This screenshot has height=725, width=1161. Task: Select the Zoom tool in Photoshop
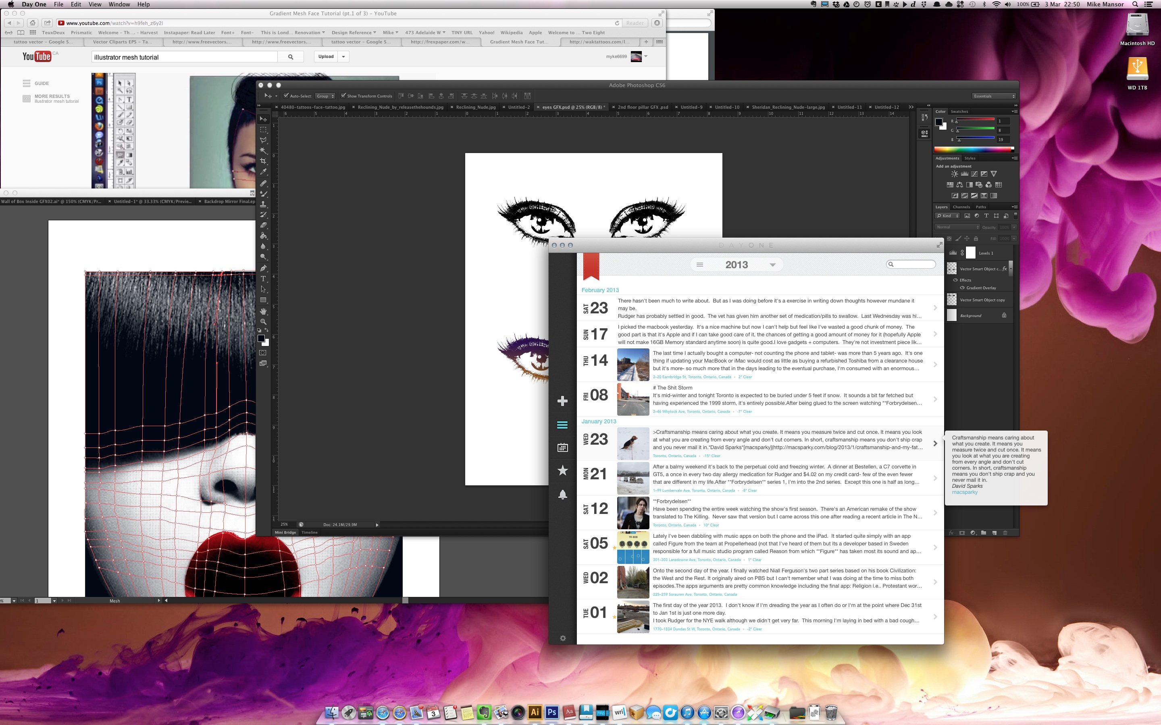(263, 322)
